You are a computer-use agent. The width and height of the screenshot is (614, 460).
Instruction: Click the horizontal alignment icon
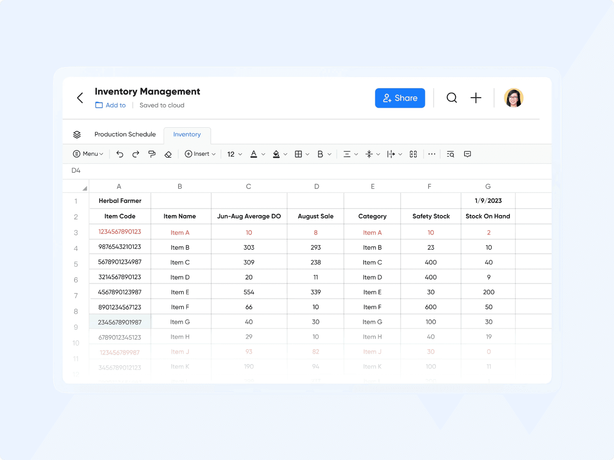tap(347, 154)
